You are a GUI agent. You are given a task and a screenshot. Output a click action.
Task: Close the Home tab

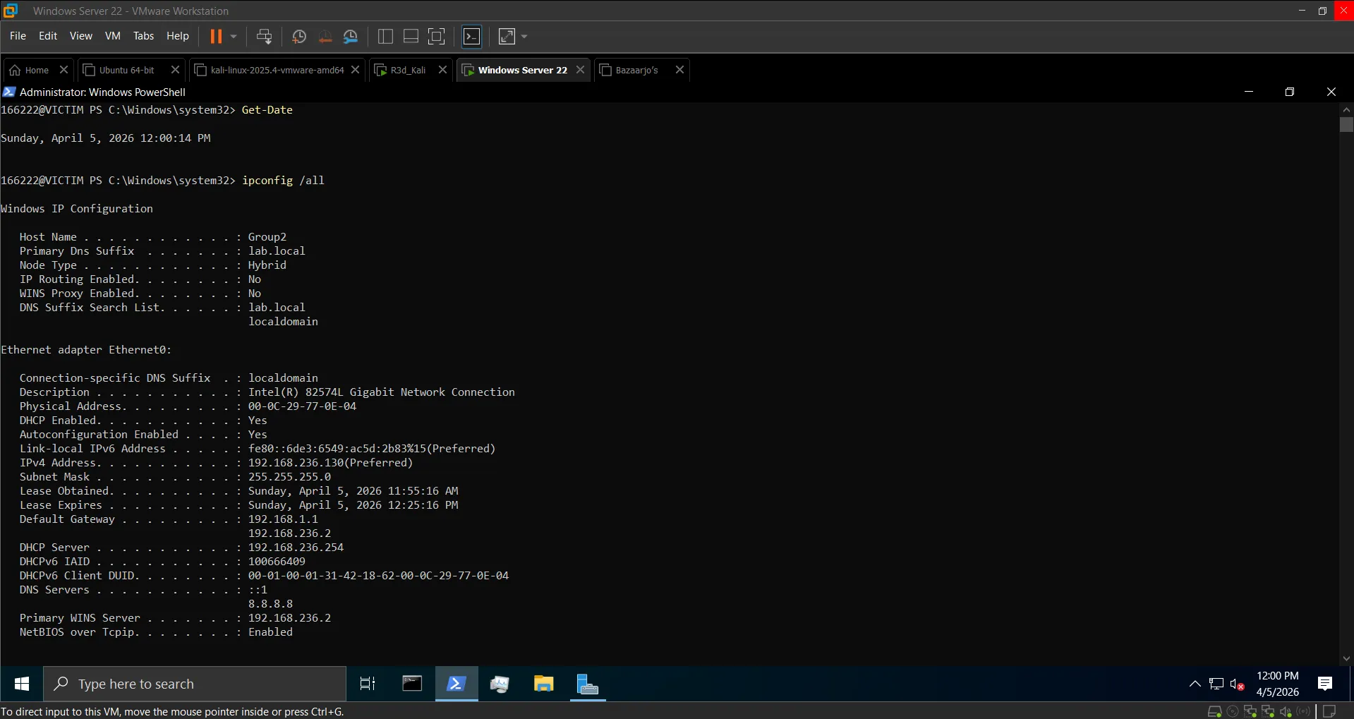(x=64, y=70)
